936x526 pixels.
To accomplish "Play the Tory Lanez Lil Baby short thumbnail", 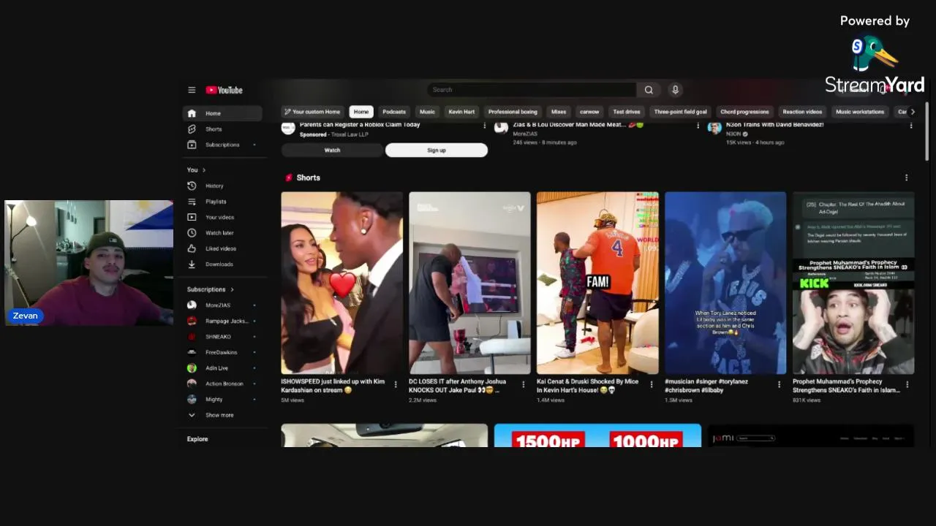I will [x=725, y=283].
